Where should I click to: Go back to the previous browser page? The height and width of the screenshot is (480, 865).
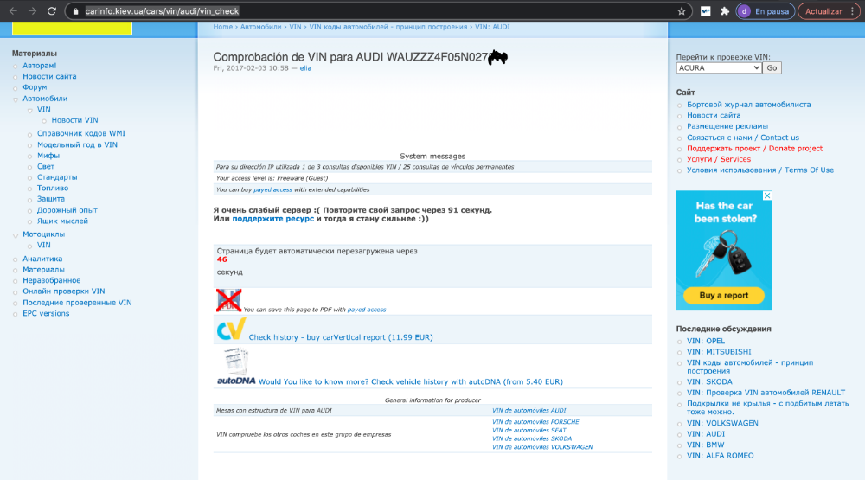pyautogui.click(x=13, y=11)
